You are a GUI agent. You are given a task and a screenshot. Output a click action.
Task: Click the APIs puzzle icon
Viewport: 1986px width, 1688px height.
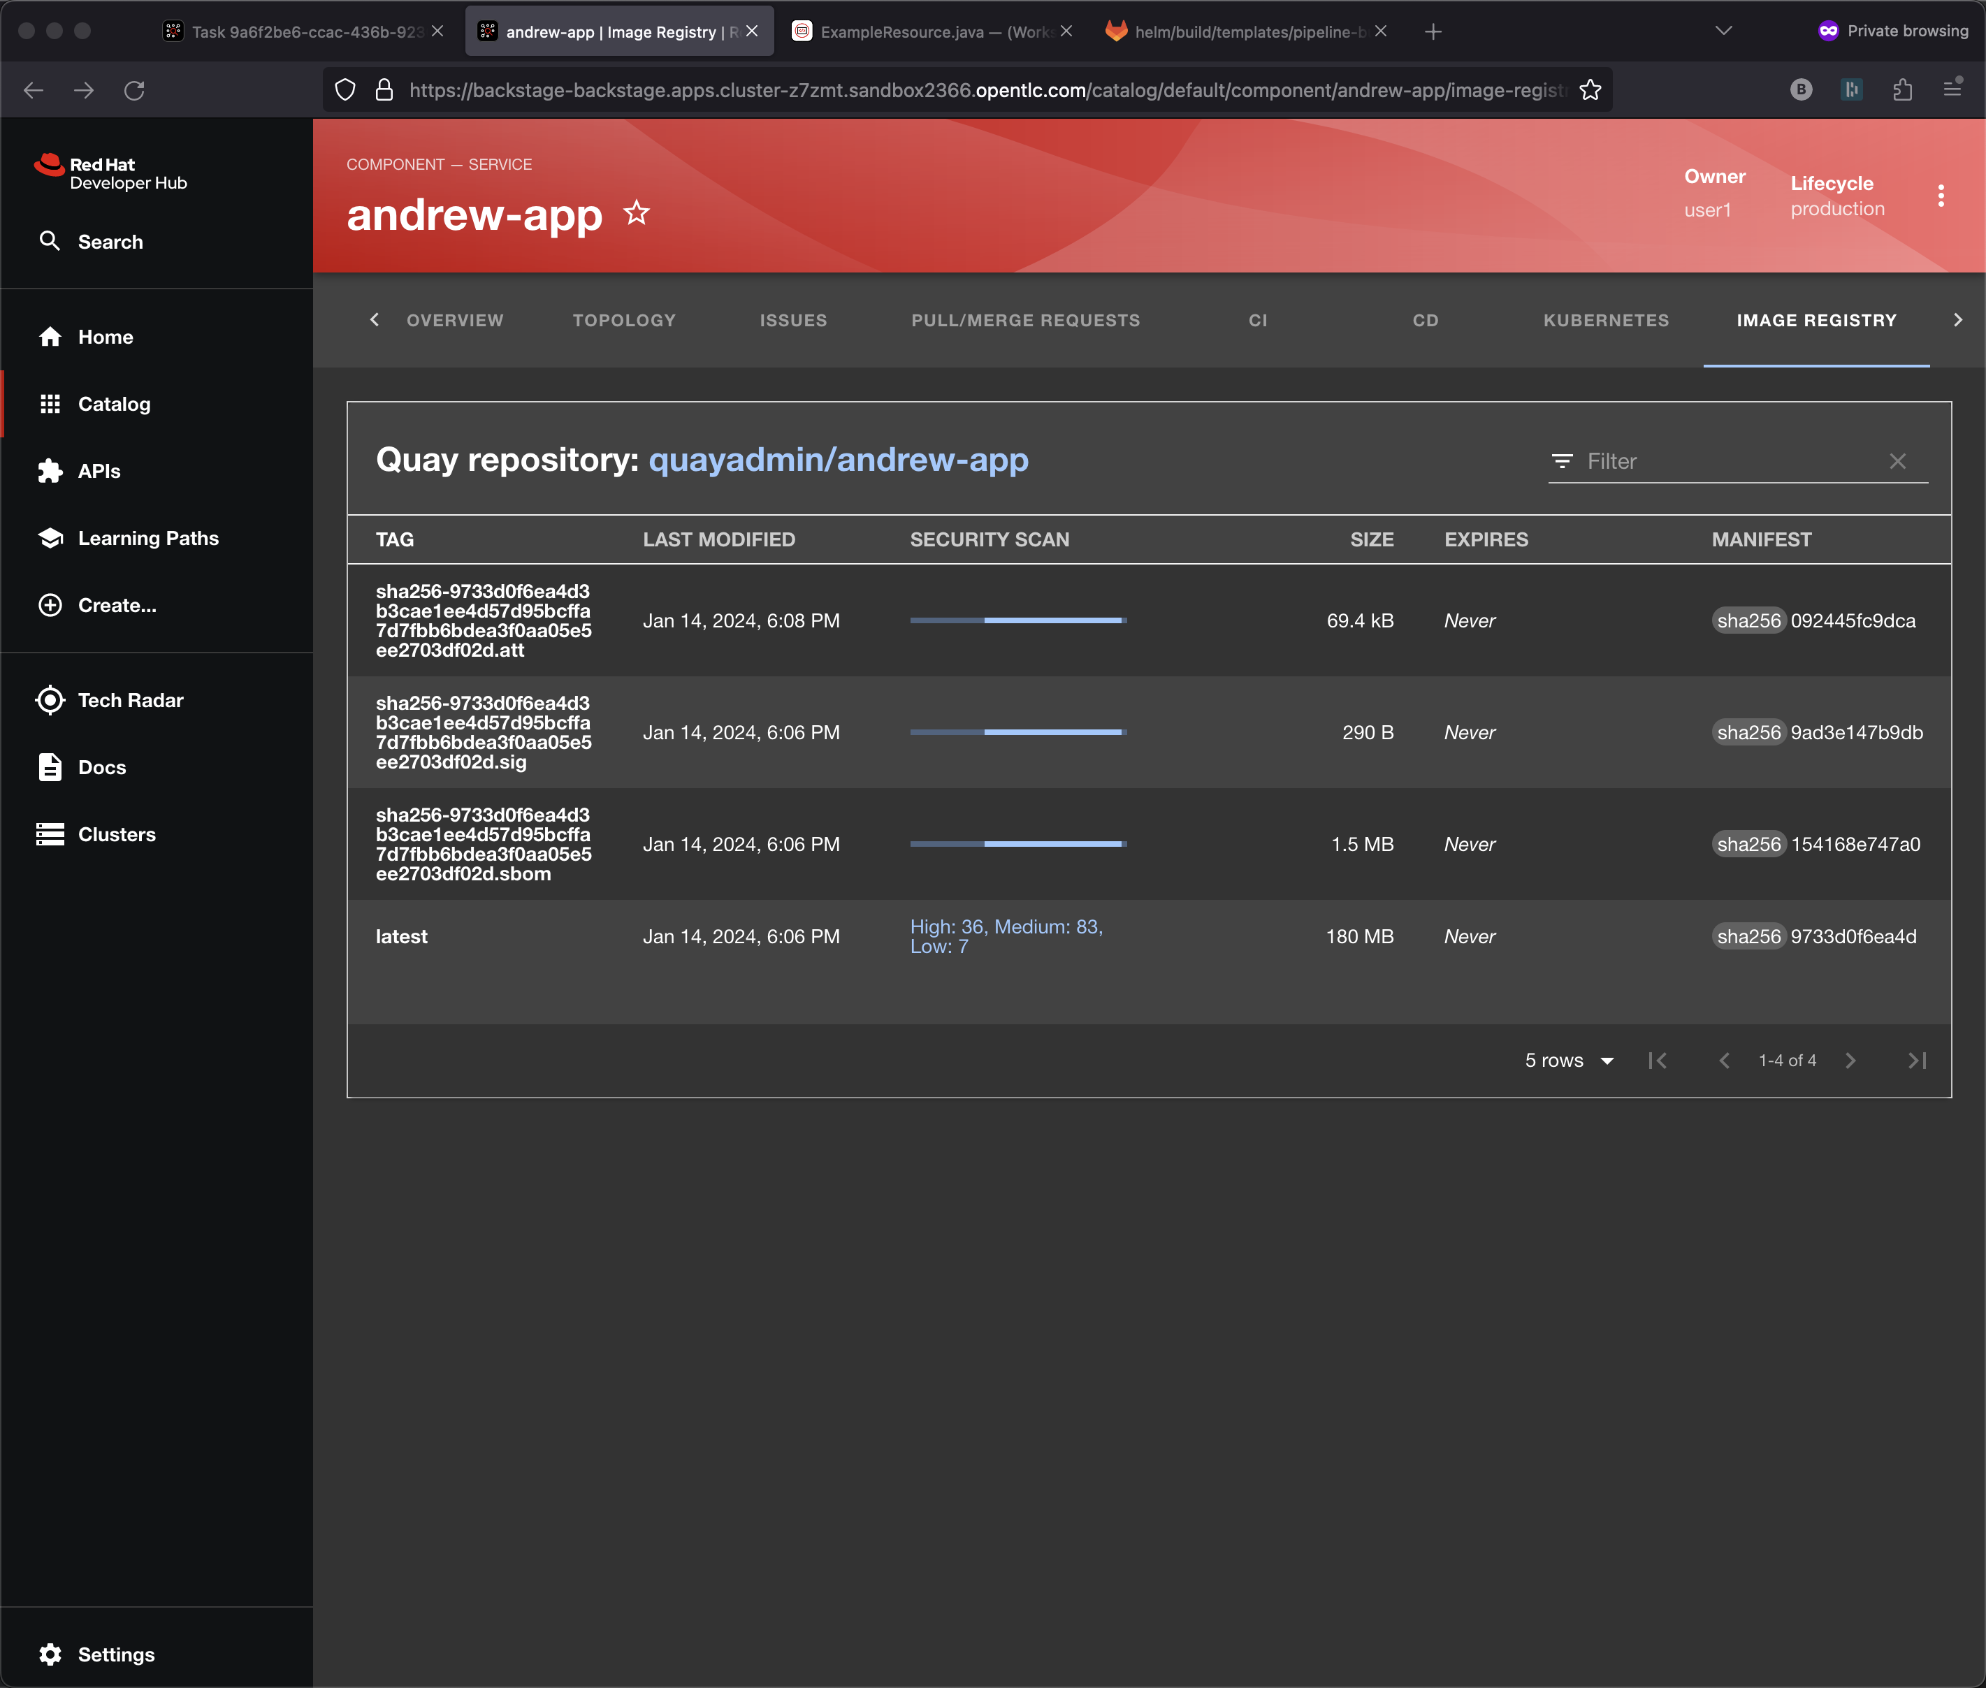tap(50, 471)
